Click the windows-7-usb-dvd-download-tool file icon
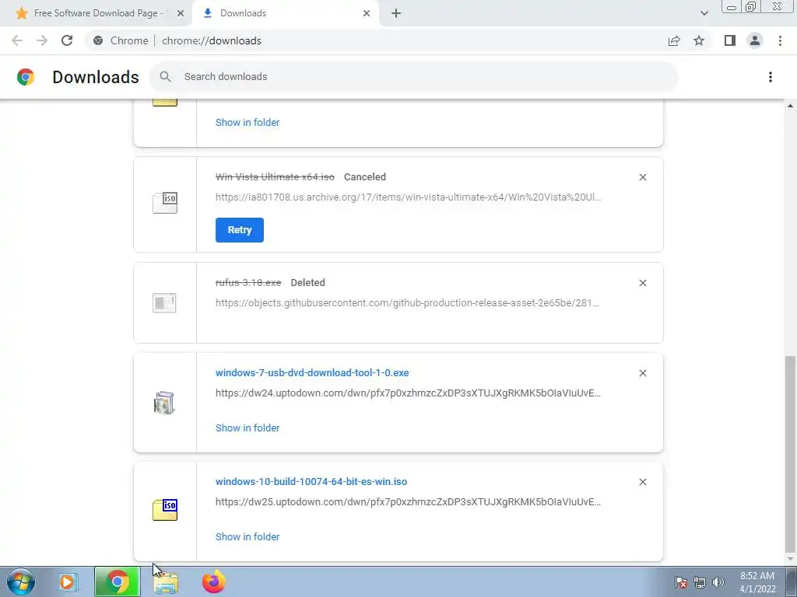 coord(164,403)
